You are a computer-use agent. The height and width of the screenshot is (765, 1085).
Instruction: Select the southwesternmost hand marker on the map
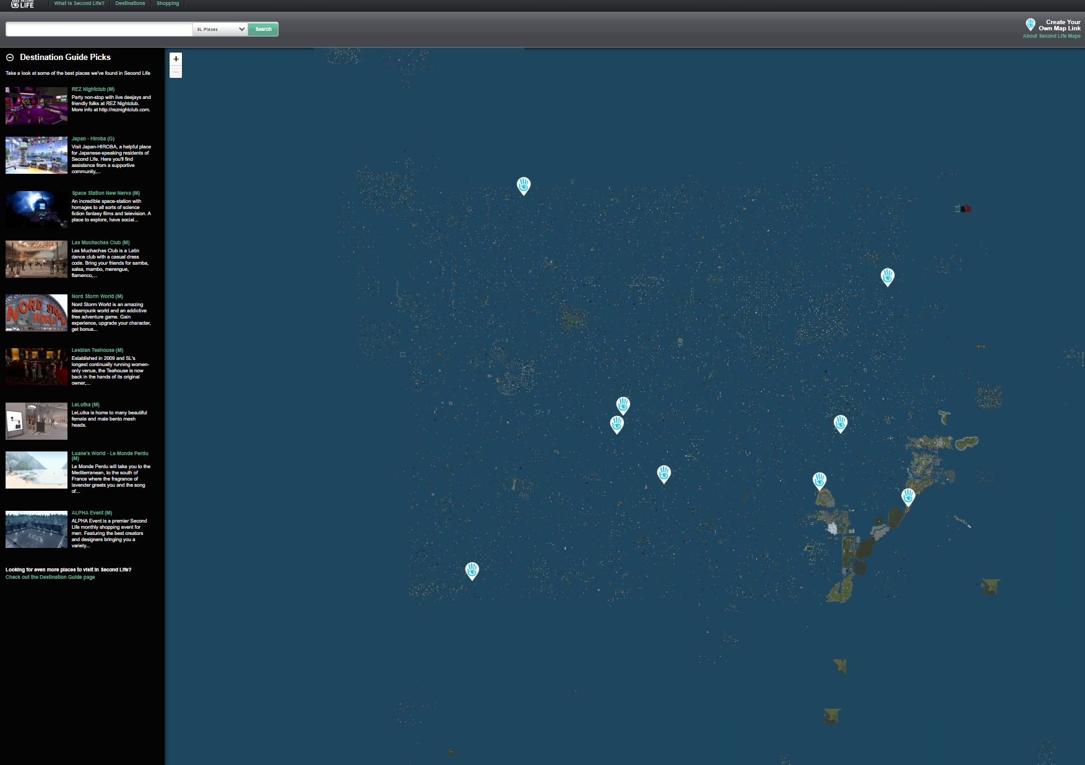point(472,571)
